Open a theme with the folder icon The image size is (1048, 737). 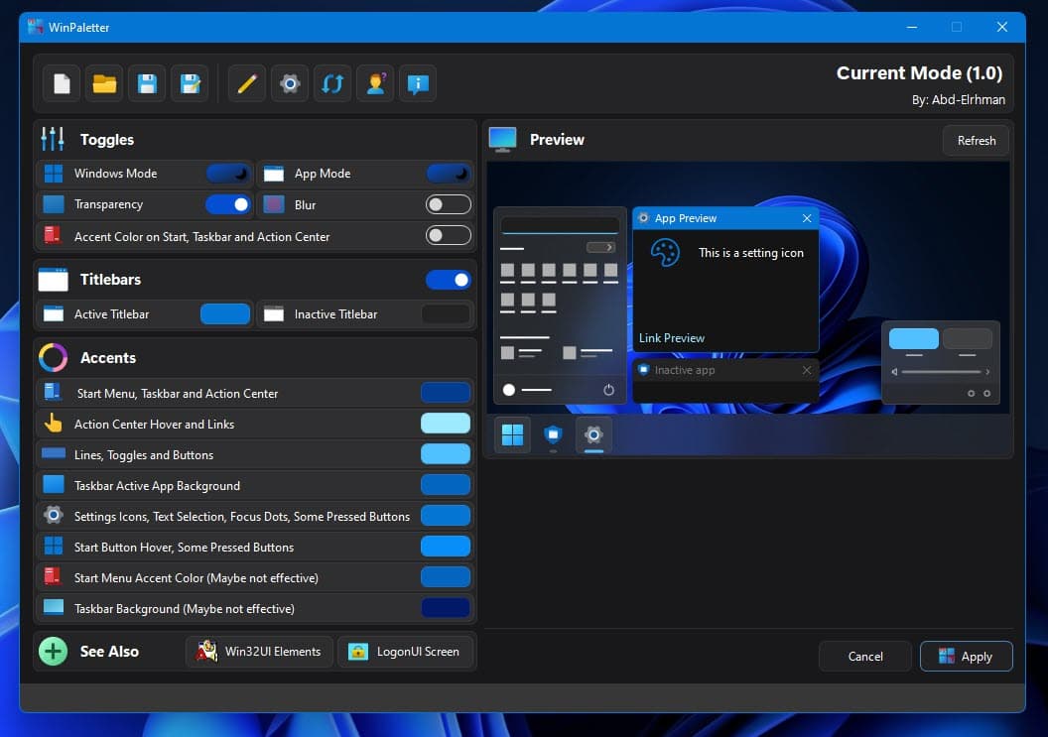coord(104,84)
